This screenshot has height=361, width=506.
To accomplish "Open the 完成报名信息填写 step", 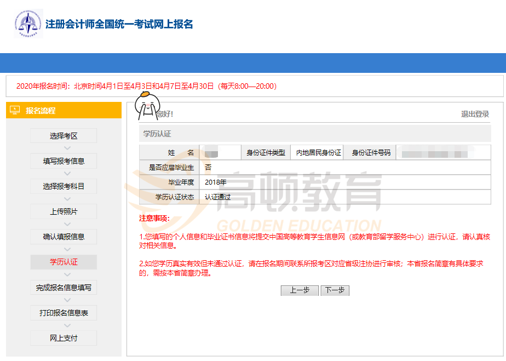I will (x=64, y=287).
